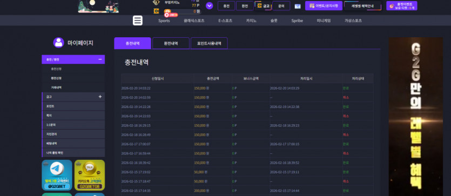Click the envelope message icon

click(298, 6)
